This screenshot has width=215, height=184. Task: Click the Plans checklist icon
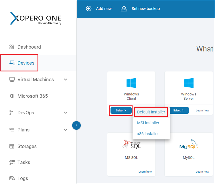coord(12,129)
